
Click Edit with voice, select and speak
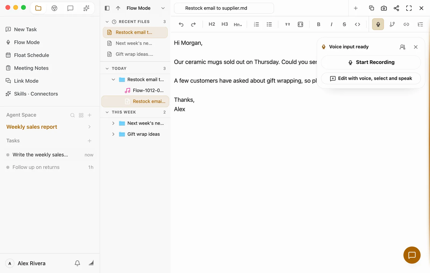tap(371, 78)
